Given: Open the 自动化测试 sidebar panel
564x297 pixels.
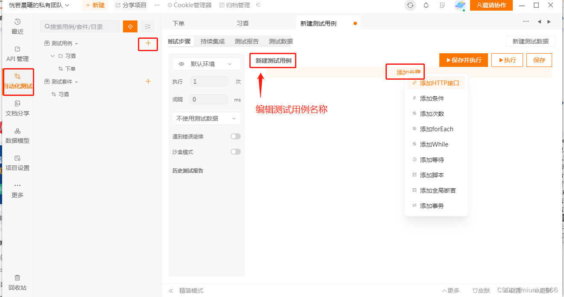Looking at the screenshot, I should (18, 82).
